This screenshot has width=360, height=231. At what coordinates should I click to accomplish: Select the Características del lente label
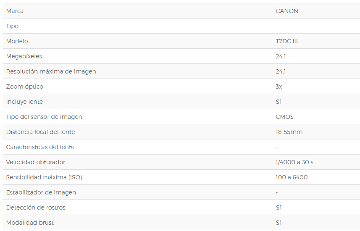[x=40, y=147]
